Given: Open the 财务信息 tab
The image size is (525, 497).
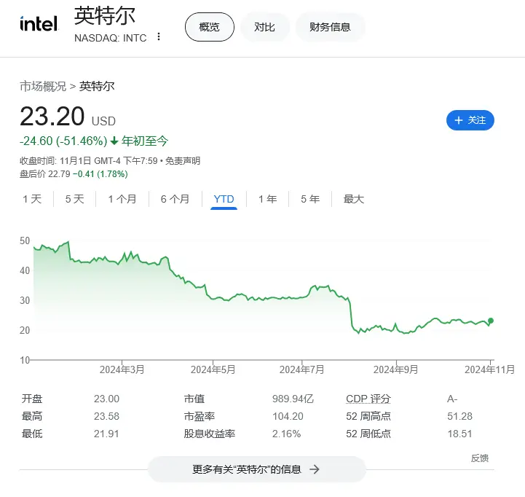Looking at the screenshot, I should click(x=330, y=27).
